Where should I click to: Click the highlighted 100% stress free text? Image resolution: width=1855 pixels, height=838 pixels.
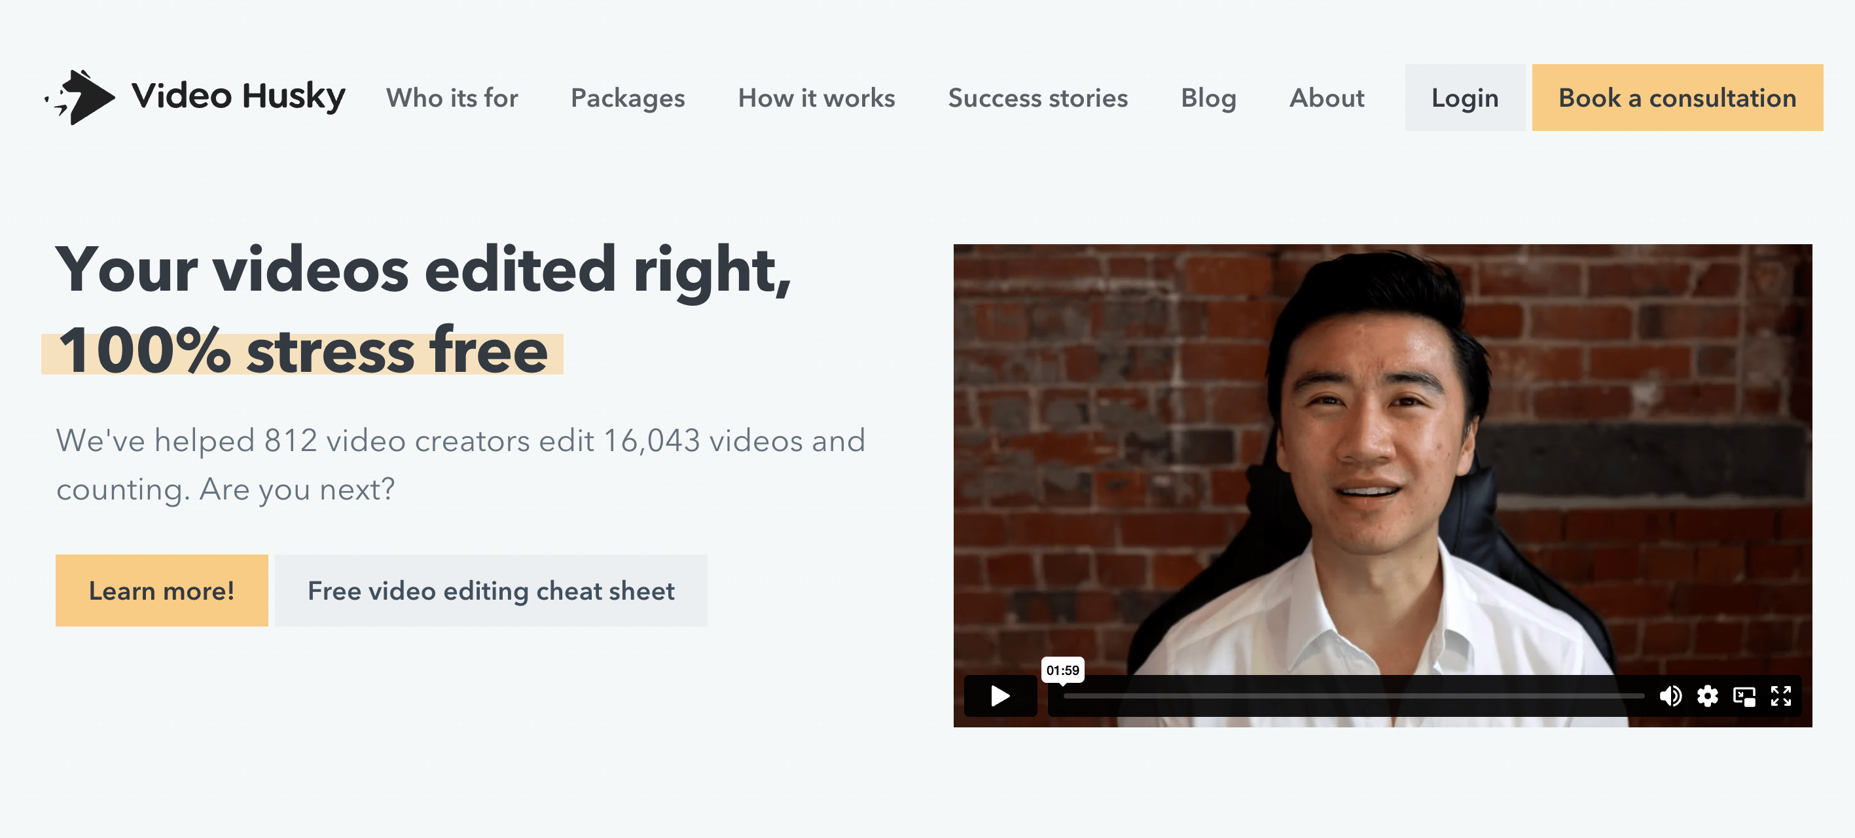point(302,352)
